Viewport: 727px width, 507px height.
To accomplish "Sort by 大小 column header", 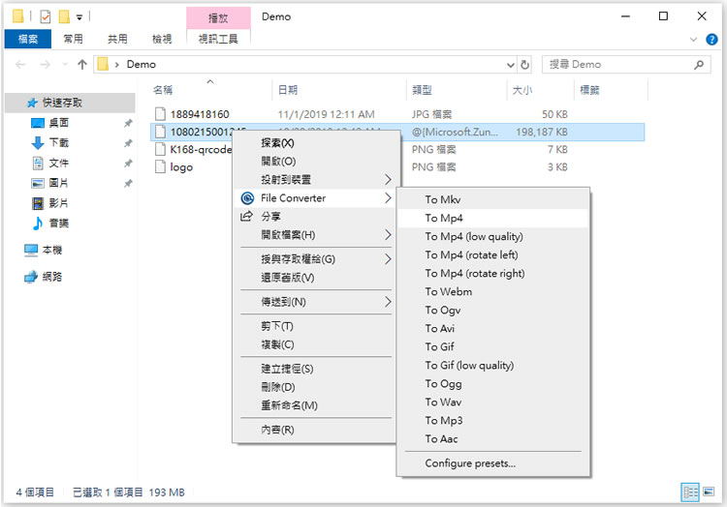I will pyautogui.click(x=541, y=90).
